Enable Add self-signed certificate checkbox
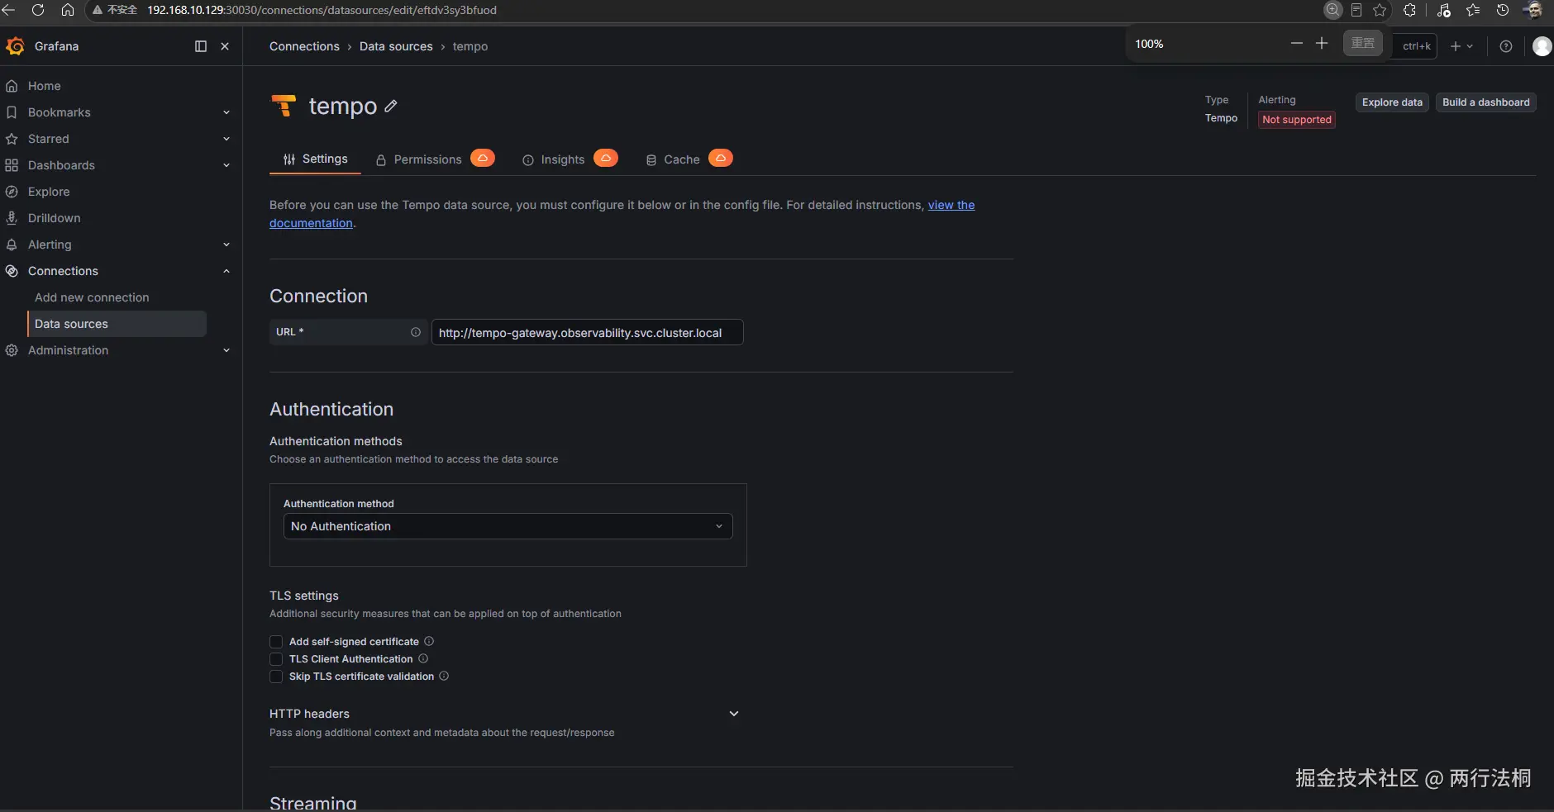1554x812 pixels. tap(276, 642)
